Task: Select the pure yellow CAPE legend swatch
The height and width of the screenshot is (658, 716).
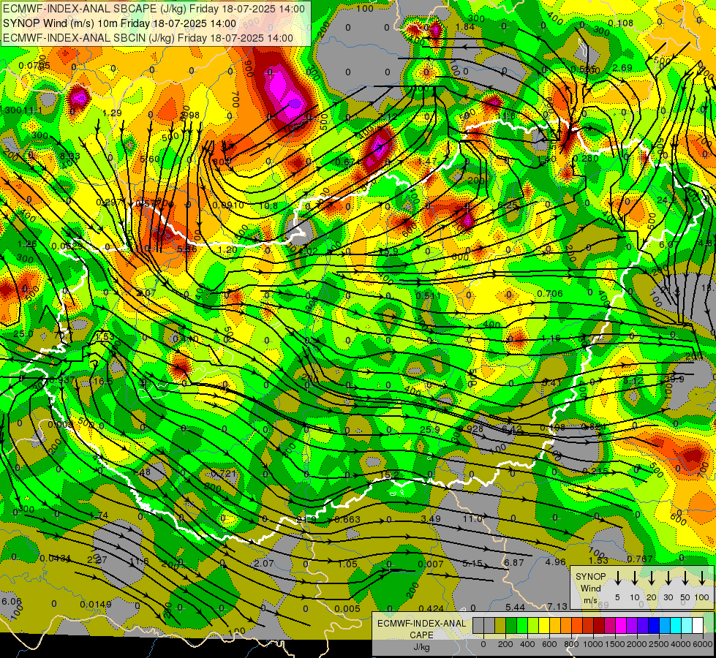Action: 544,625
